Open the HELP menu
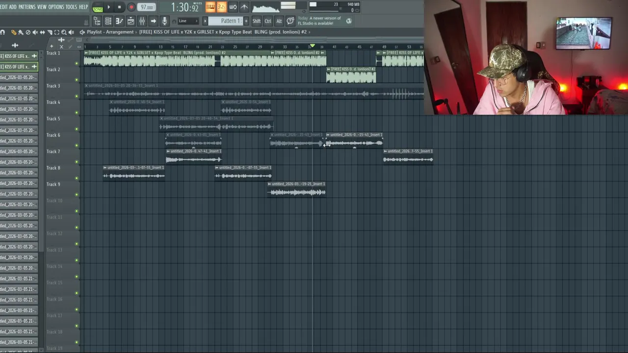 83,7
